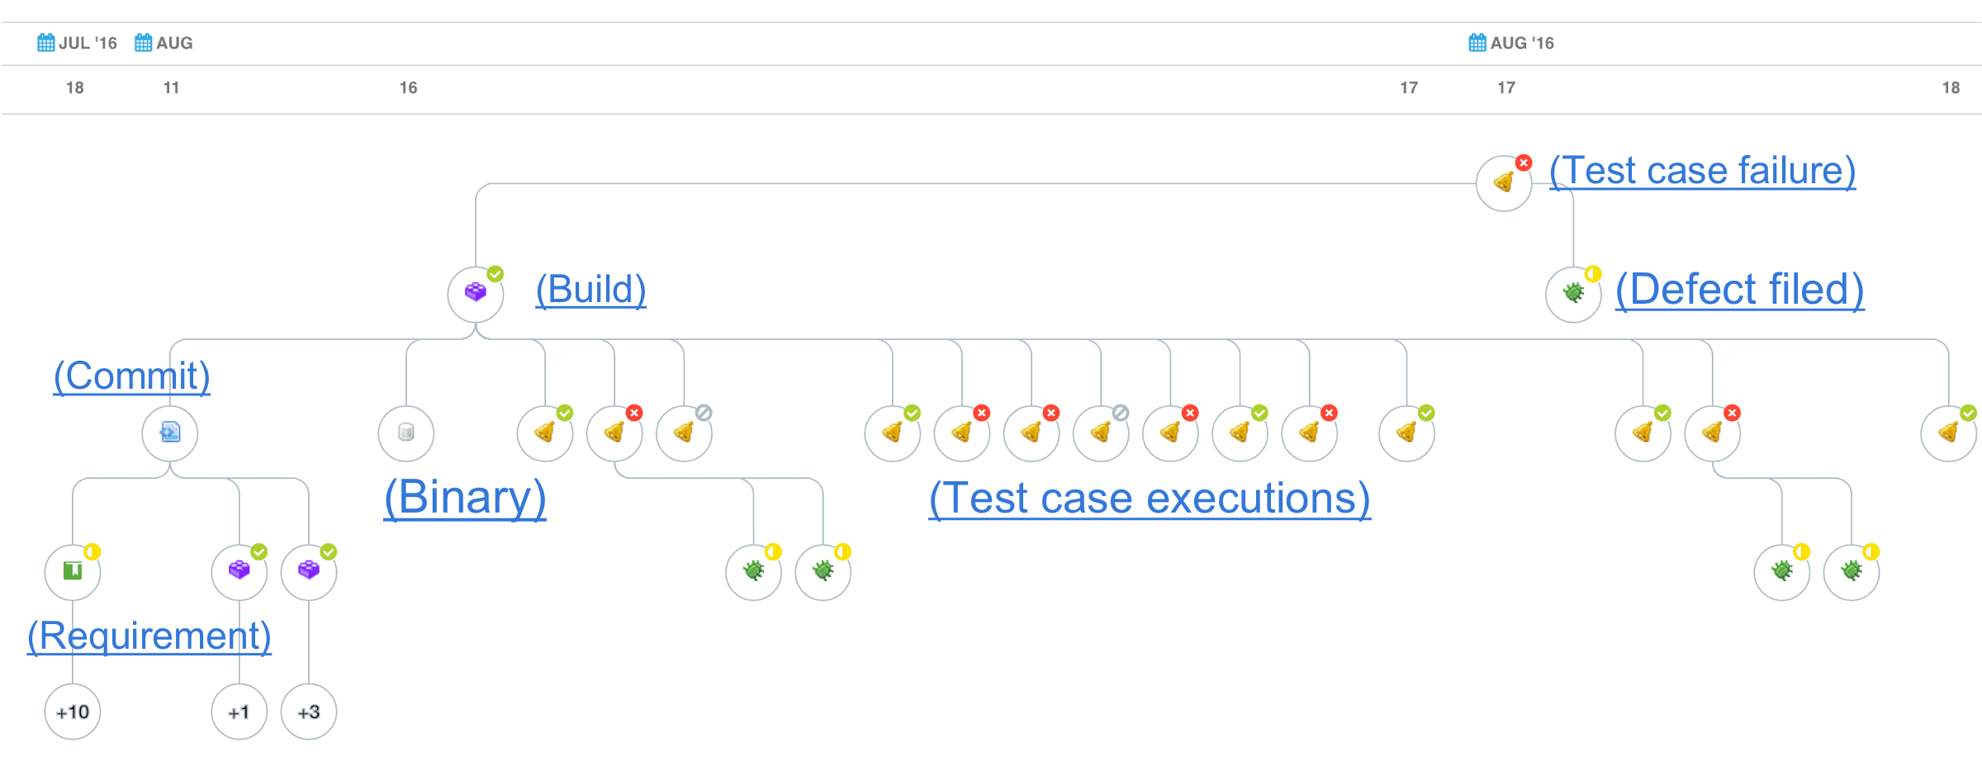The image size is (1982, 761).
Task: Open the Test case failure link
Action: pyautogui.click(x=1702, y=171)
